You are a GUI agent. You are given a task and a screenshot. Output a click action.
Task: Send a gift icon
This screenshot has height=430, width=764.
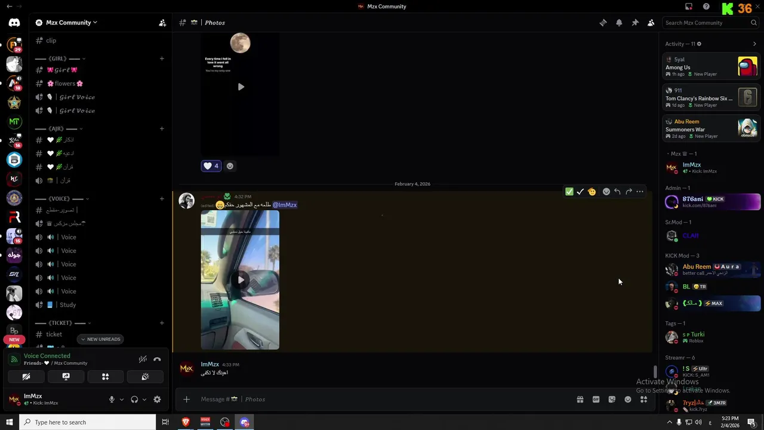[x=580, y=400]
